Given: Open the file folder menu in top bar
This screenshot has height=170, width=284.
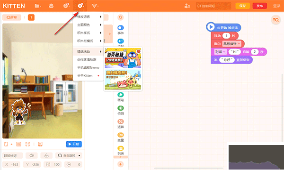Looking at the screenshot, I should tap(37, 6).
